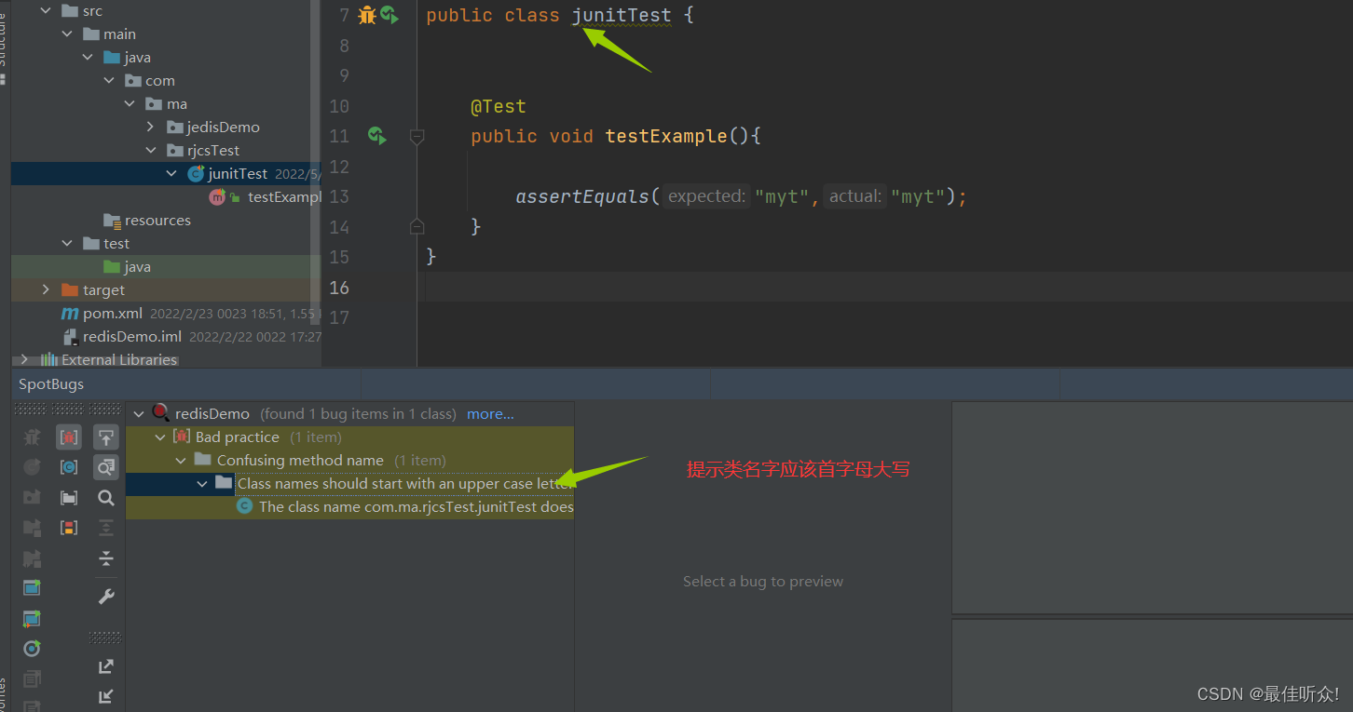Click assertEquals call in editor
The height and width of the screenshot is (712, 1353).
pos(582,196)
